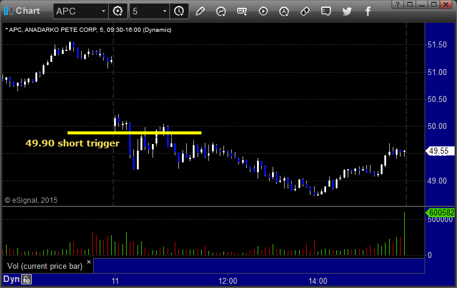Select the Vol (current price bar) label
Screen dimensions: 457x288
click(x=45, y=266)
